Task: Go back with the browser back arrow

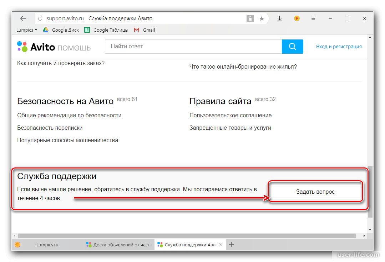Action: tap(23, 18)
